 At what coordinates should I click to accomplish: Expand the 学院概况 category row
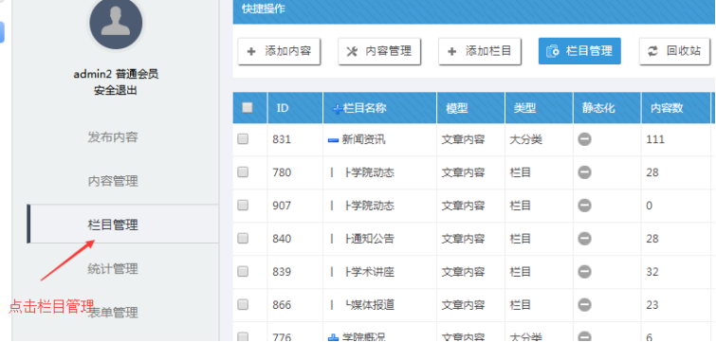[333, 337]
